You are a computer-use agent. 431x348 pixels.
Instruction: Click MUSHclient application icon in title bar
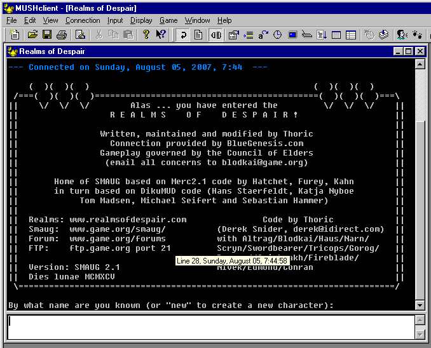8,8
